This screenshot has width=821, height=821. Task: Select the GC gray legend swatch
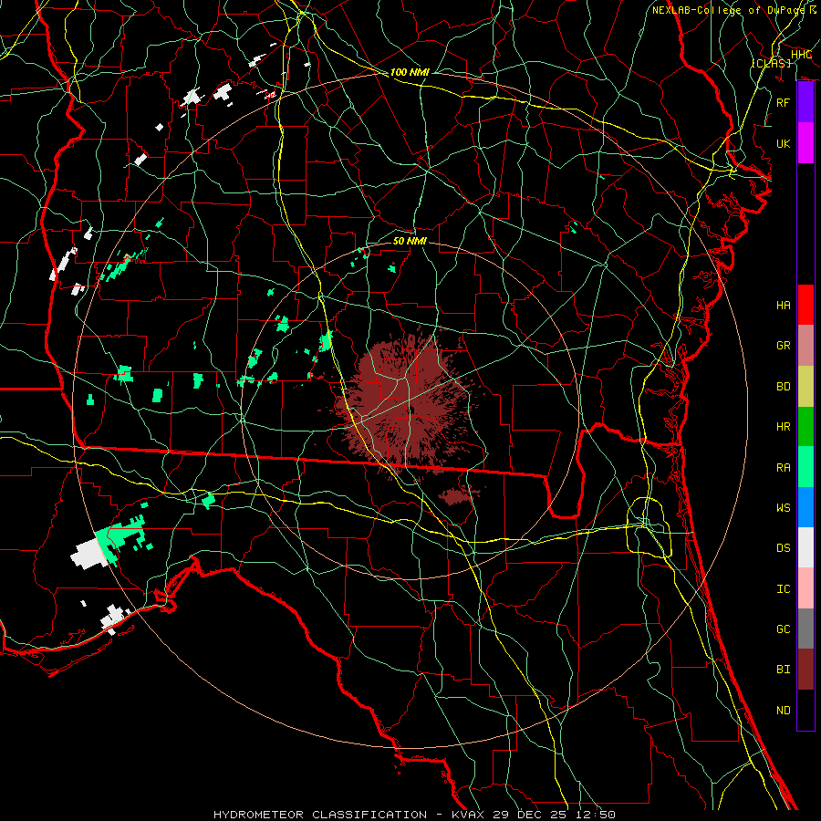(x=805, y=629)
